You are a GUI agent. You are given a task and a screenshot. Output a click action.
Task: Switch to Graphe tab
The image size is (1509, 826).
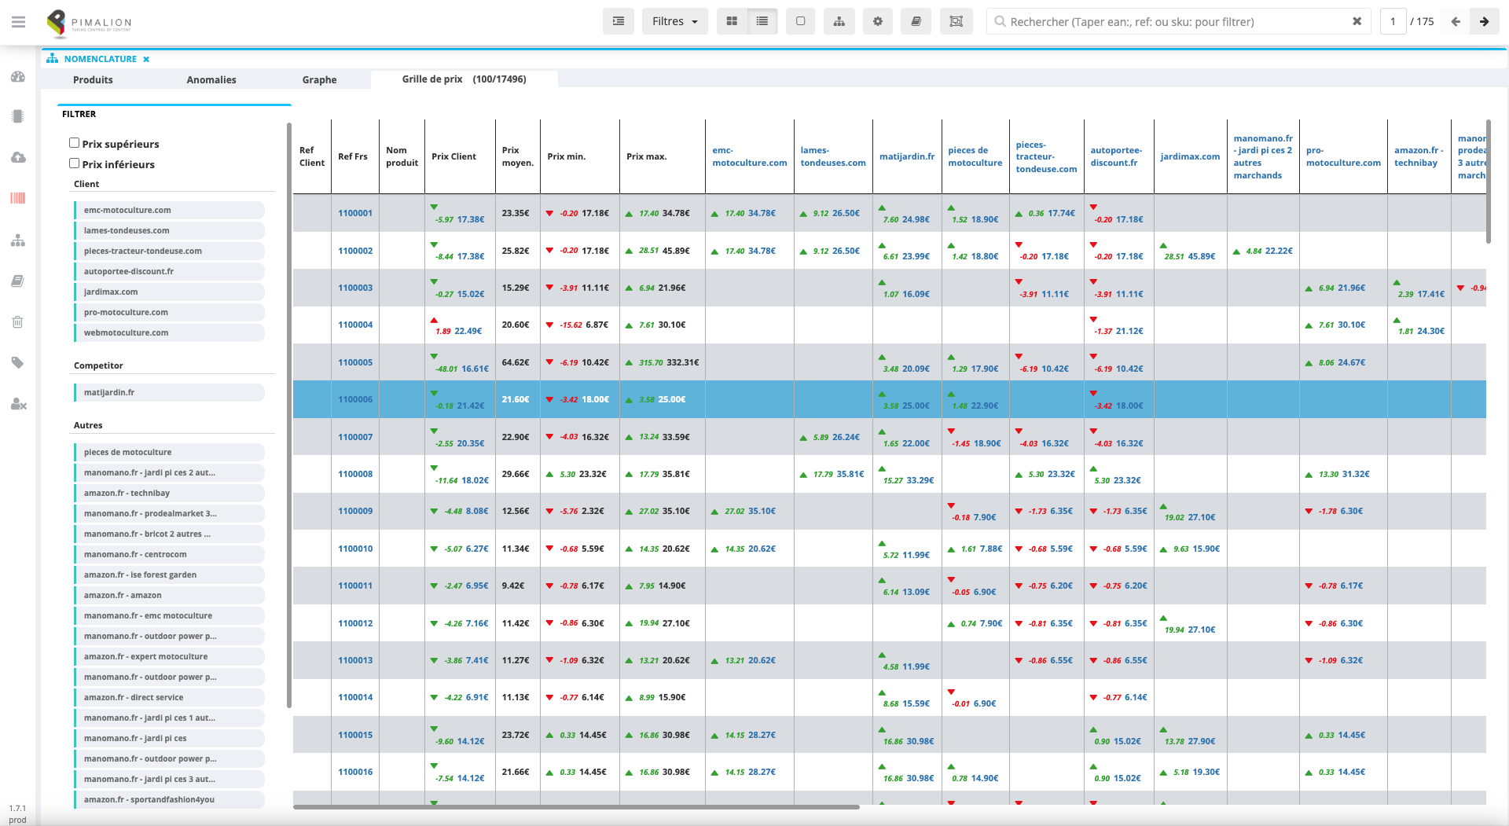[x=319, y=79]
